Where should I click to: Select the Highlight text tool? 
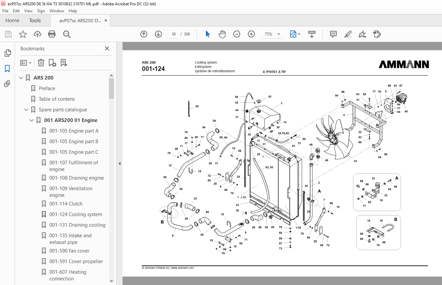pos(348,34)
